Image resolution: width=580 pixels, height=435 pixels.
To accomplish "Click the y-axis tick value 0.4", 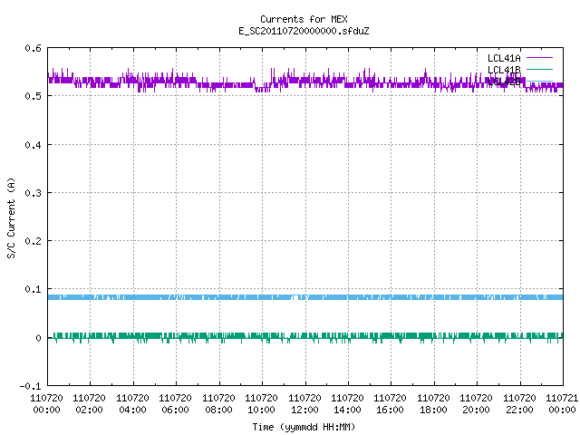I will (x=33, y=145).
